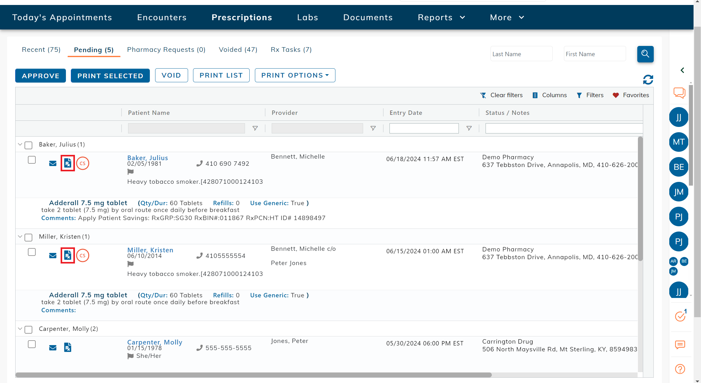Open envelope message icon for Carpenter, Molly
Viewport: 701px width, 383px height.
[x=53, y=348]
